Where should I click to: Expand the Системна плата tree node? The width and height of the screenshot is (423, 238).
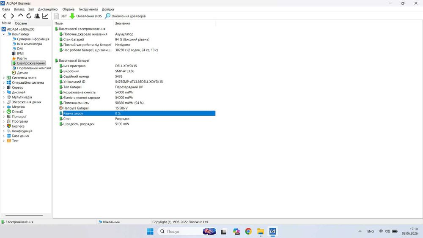4,78
